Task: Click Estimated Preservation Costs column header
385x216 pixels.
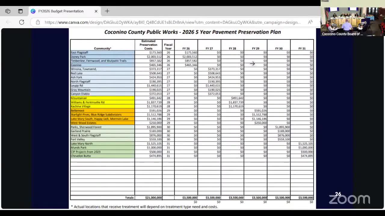Action: [148, 45]
